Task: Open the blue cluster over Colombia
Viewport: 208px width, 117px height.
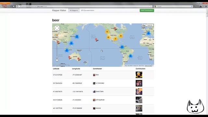Action: coord(122,47)
